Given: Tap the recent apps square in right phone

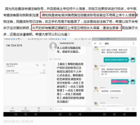Looking at the screenshot, I should pyautogui.click(x=104, y=114).
